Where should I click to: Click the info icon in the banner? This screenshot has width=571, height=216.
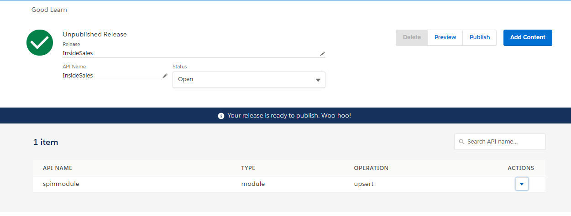pos(221,116)
